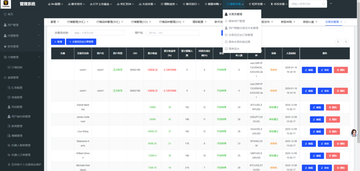Image resolution: width=360 pixels, height=171 pixels.
Task: Click 审核 for Stephanie Harris
Action: click(324, 144)
